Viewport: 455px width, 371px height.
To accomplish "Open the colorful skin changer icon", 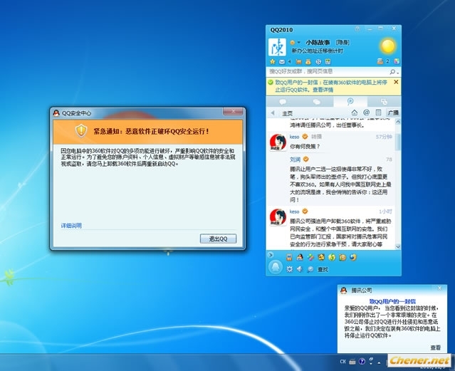I will pos(397,61).
